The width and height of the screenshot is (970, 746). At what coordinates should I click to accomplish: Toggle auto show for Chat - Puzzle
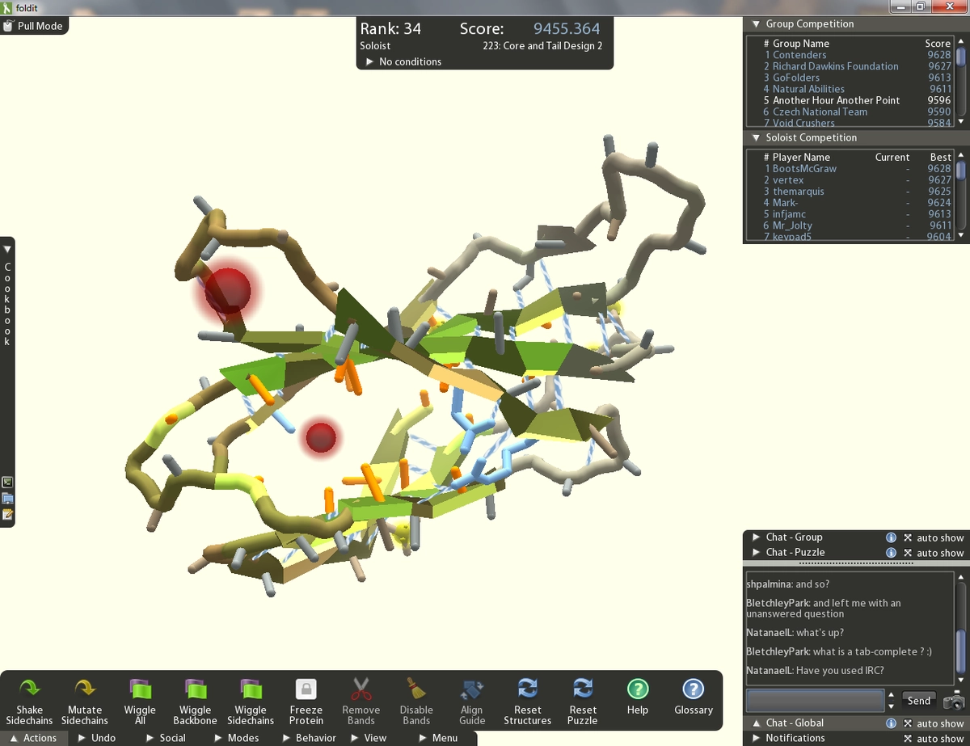[908, 553]
